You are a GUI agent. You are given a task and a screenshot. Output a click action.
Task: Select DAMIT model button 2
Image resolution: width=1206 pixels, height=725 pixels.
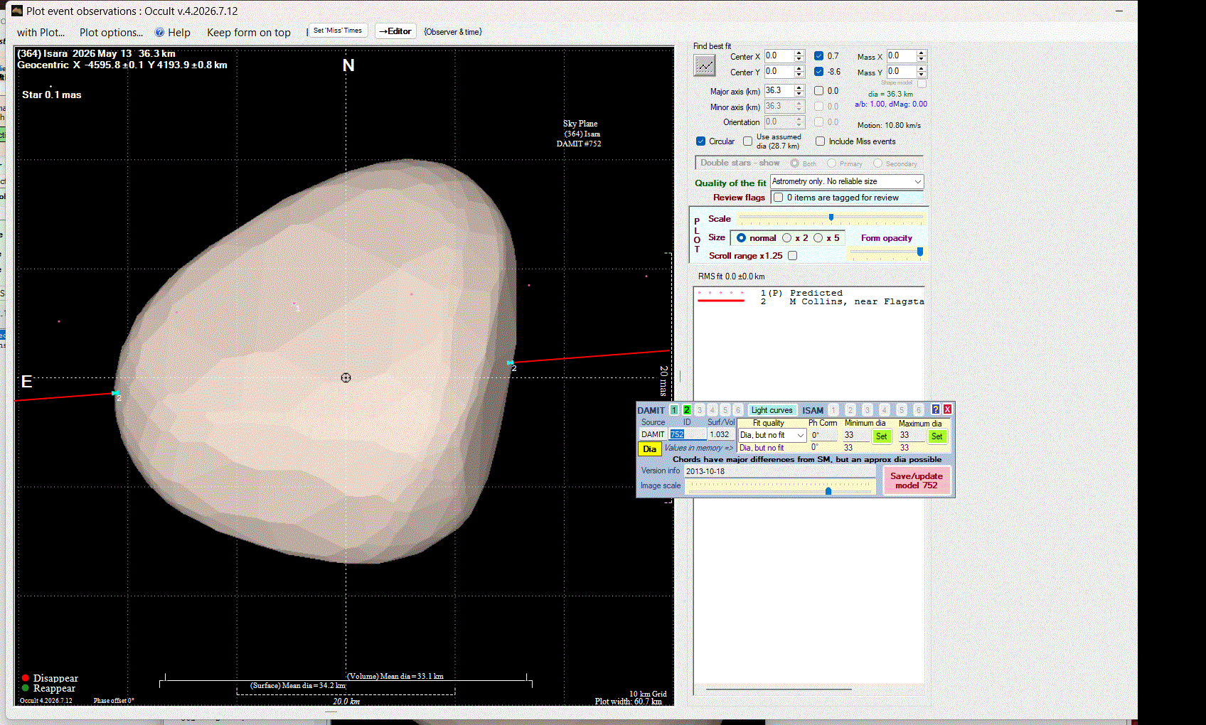point(687,410)
